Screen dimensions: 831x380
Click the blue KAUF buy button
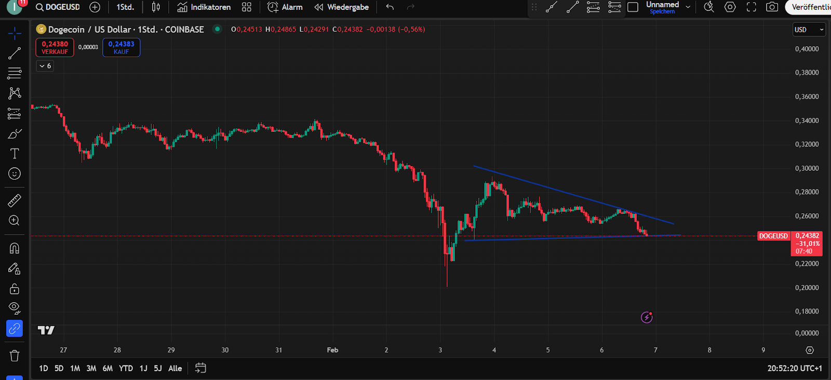click(x=121, y=47)
